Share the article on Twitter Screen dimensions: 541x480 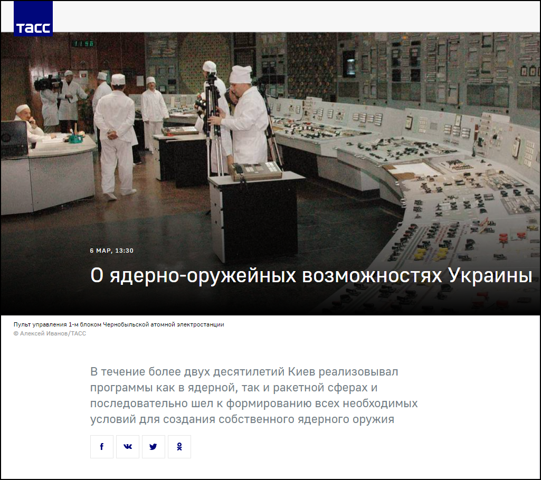[154, 447]
